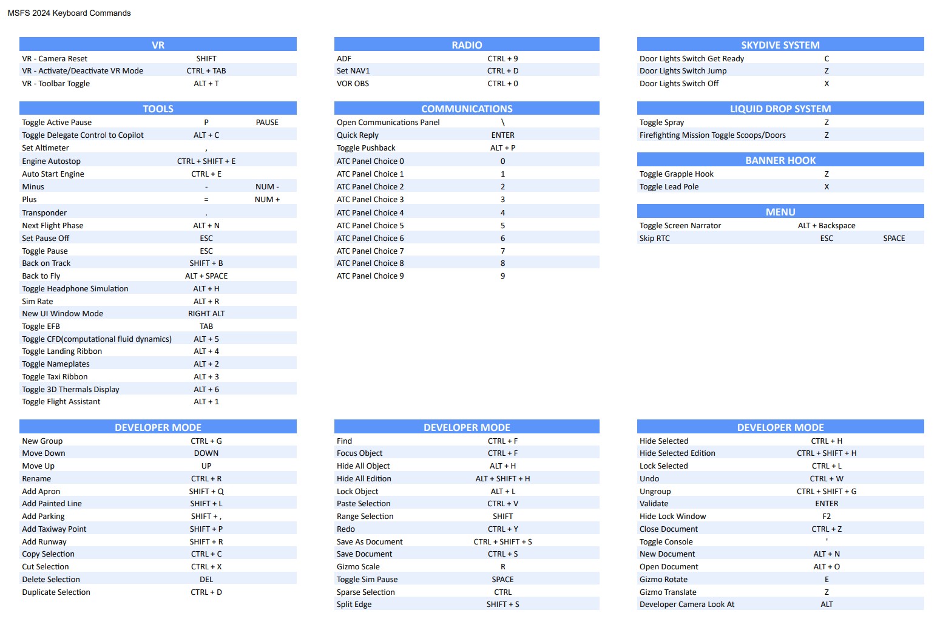Click the 'ALT + T' shortcut for VR Toolbar Toggle
The image size is (940, 644).
[206, 84]
